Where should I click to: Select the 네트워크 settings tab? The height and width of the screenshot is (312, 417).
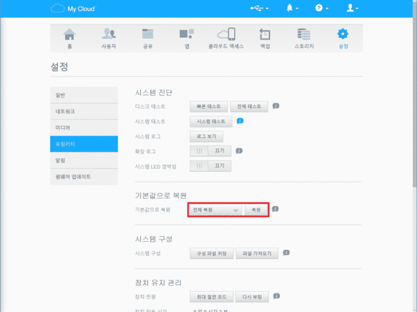pos(84,111)
